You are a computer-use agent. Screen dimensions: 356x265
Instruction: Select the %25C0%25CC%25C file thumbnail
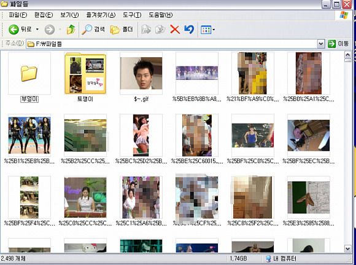[x=85, y=197]
